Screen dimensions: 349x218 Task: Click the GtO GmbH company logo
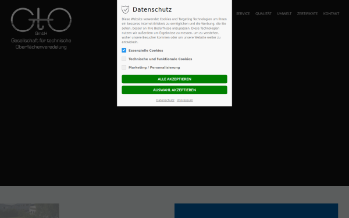[x=41, y=28]
